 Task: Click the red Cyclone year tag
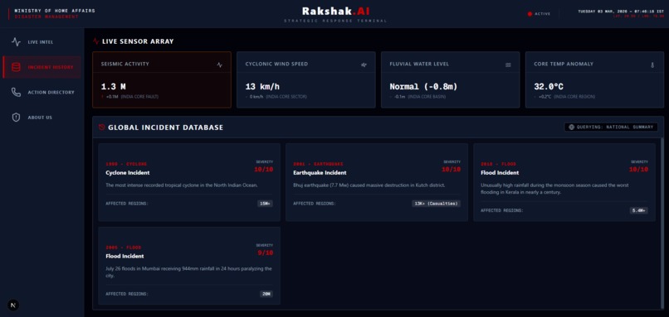(126, 164)
